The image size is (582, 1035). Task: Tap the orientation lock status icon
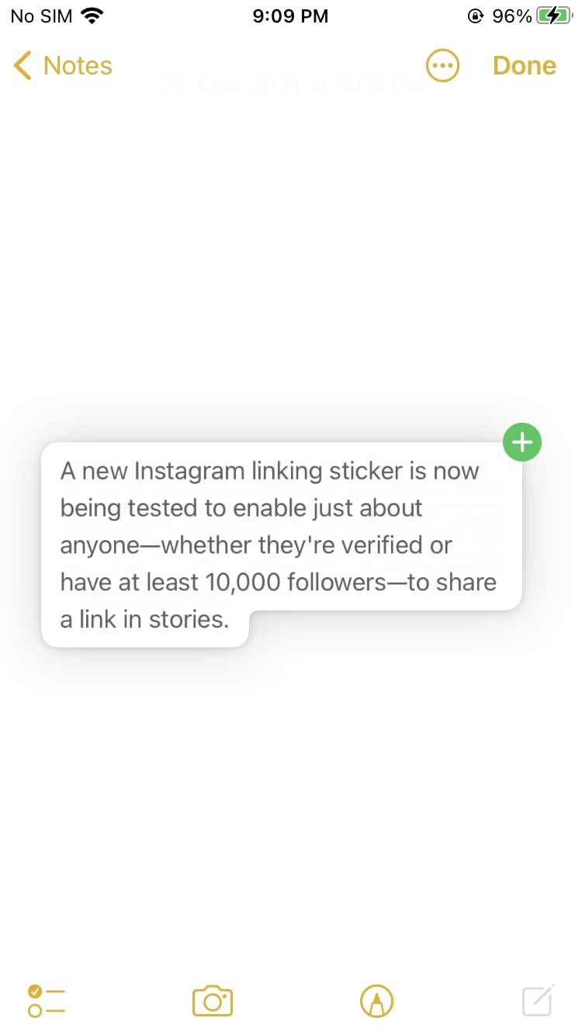pyautogui.click(x=476, y=16)
